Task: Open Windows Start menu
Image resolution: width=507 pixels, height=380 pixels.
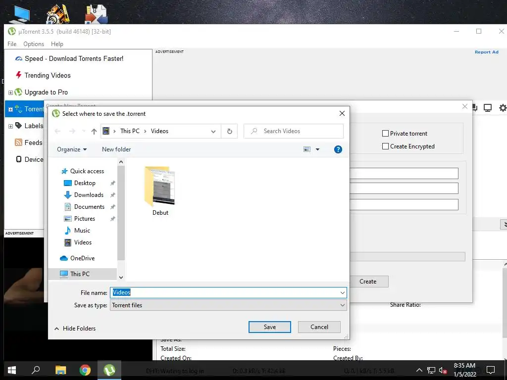Action: tap(12, 370)
